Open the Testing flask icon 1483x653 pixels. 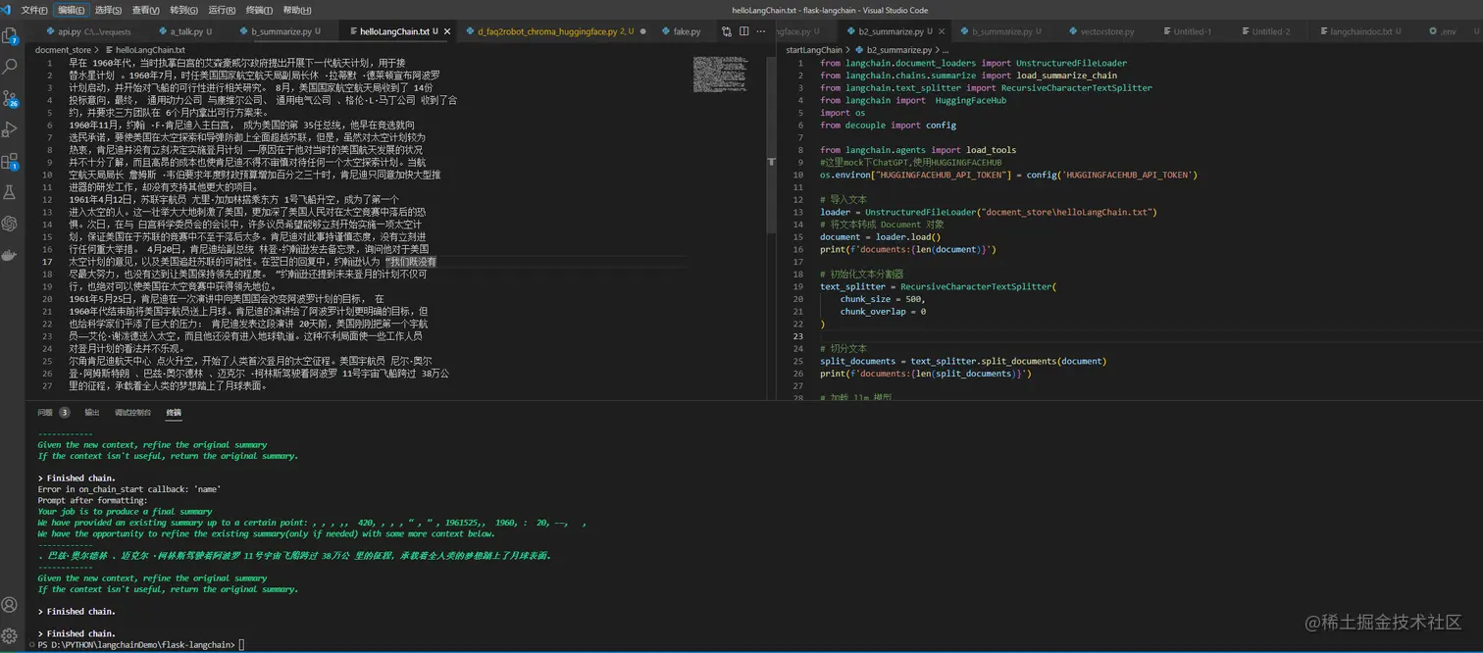[11, 192]
